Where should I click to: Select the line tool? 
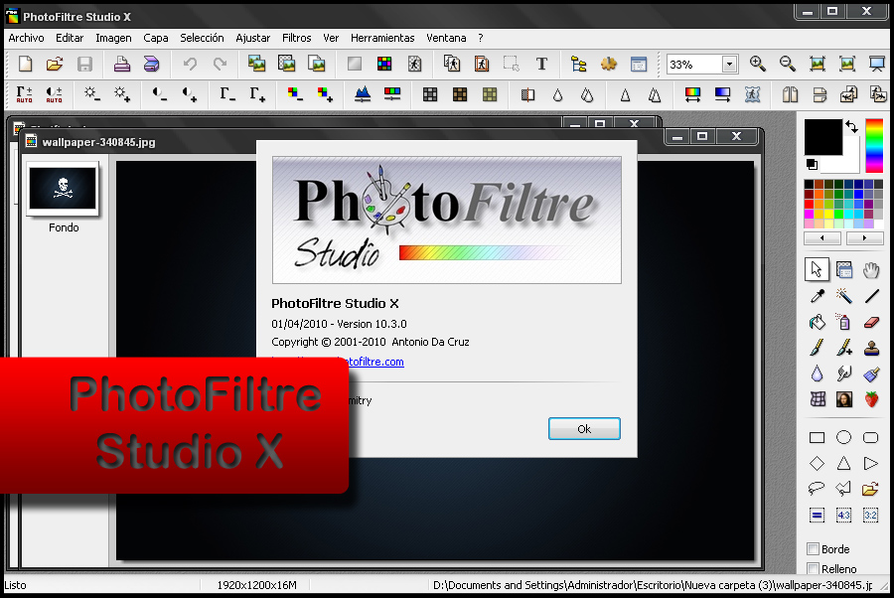pos(870,296)
